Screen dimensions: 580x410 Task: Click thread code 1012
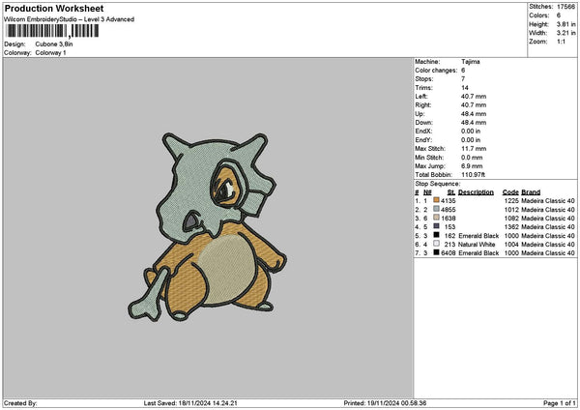511,210
